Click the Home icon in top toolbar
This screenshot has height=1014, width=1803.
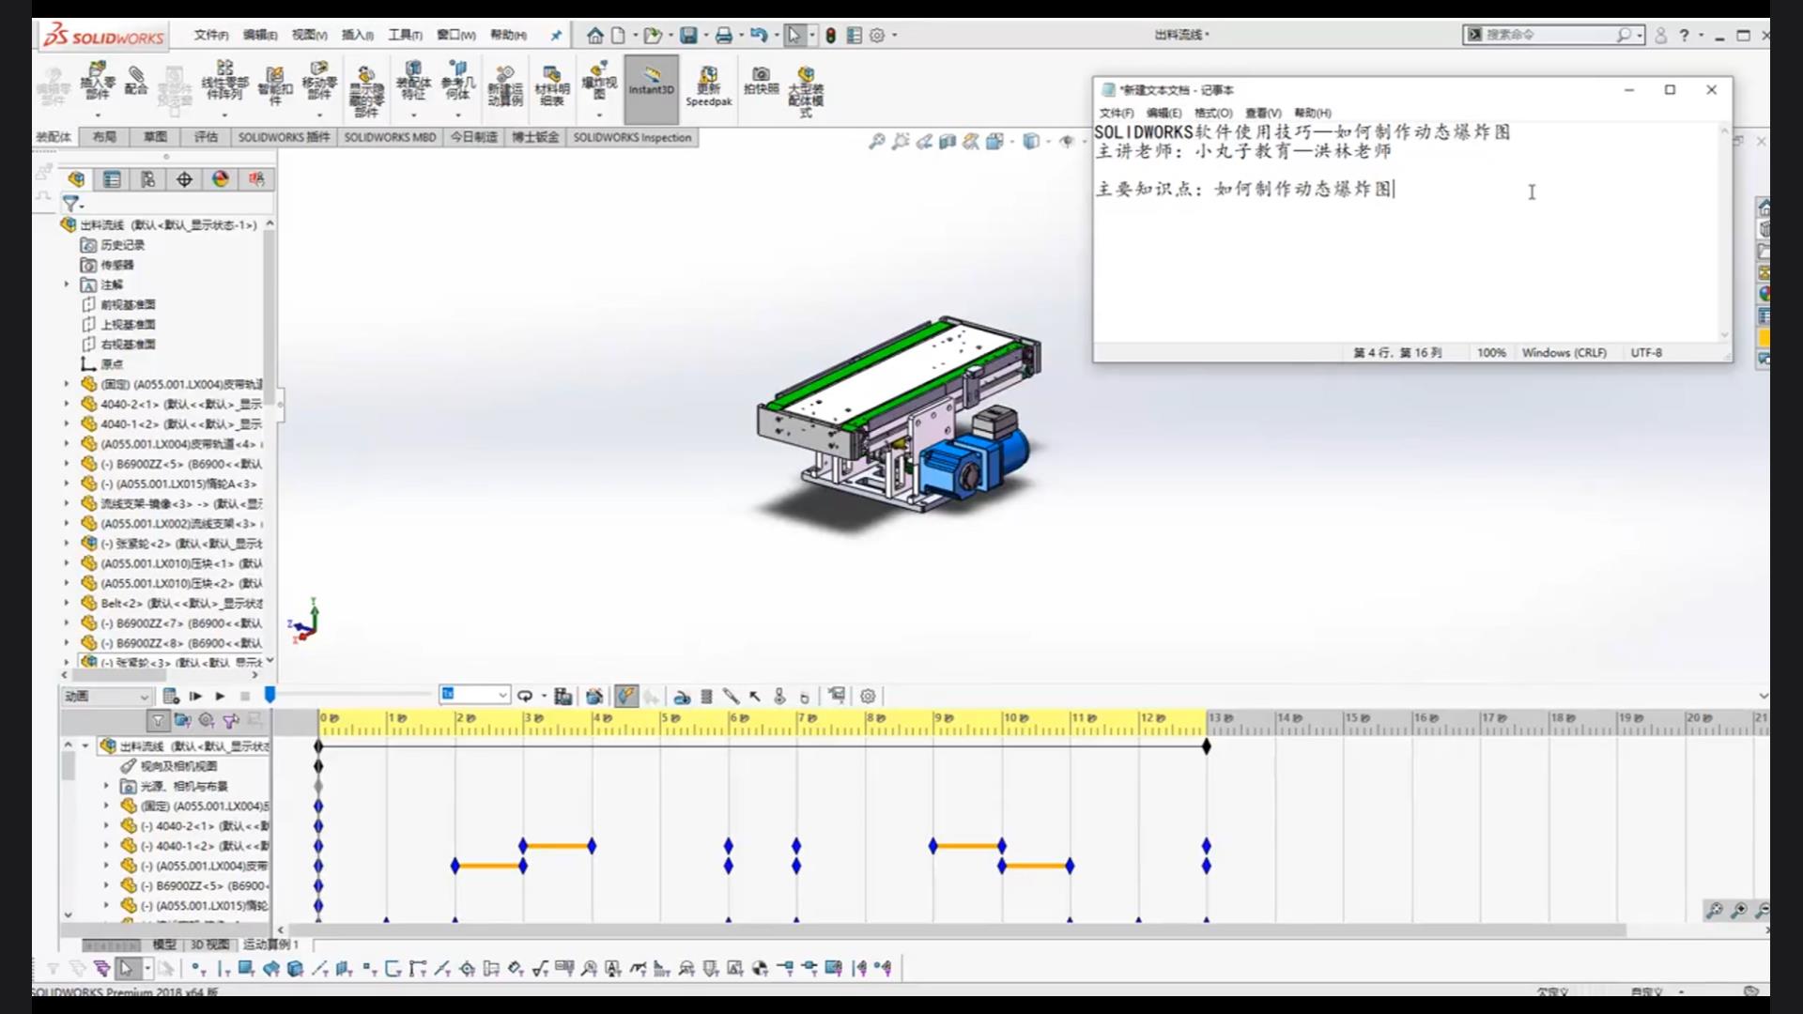point(594,35)
